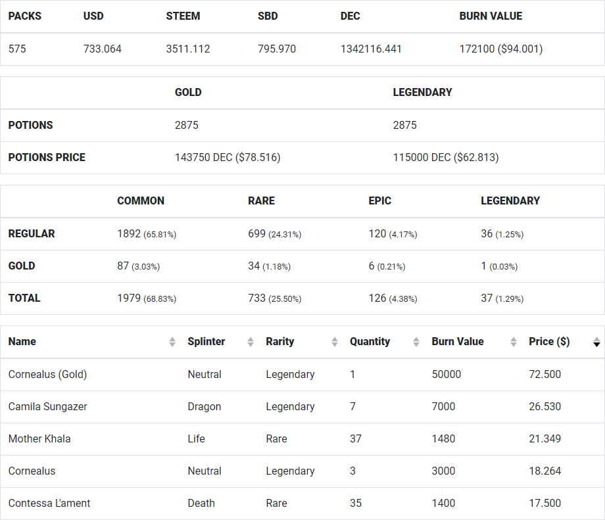605x520 pixels.
Task: Click the Splinter column sort arrows icon
Action: (251, 342)
